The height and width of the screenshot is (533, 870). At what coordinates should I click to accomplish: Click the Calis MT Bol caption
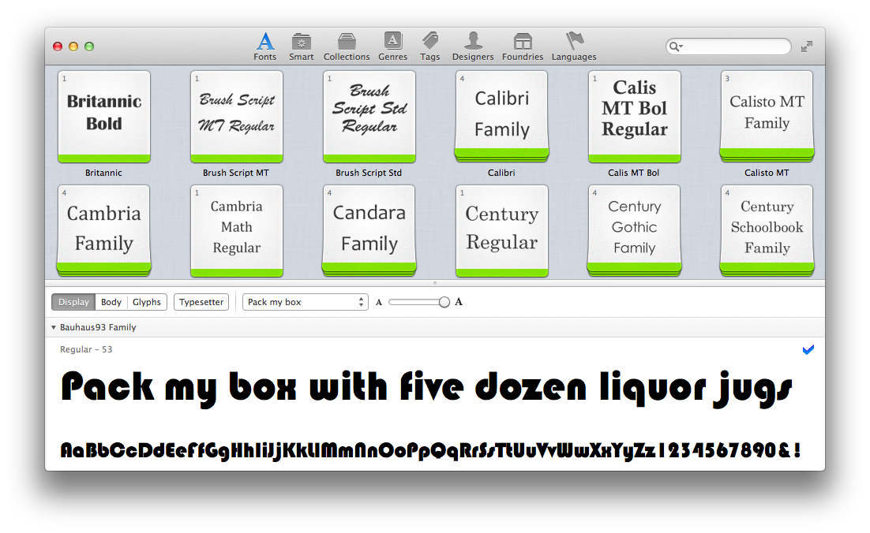point(634,173)
